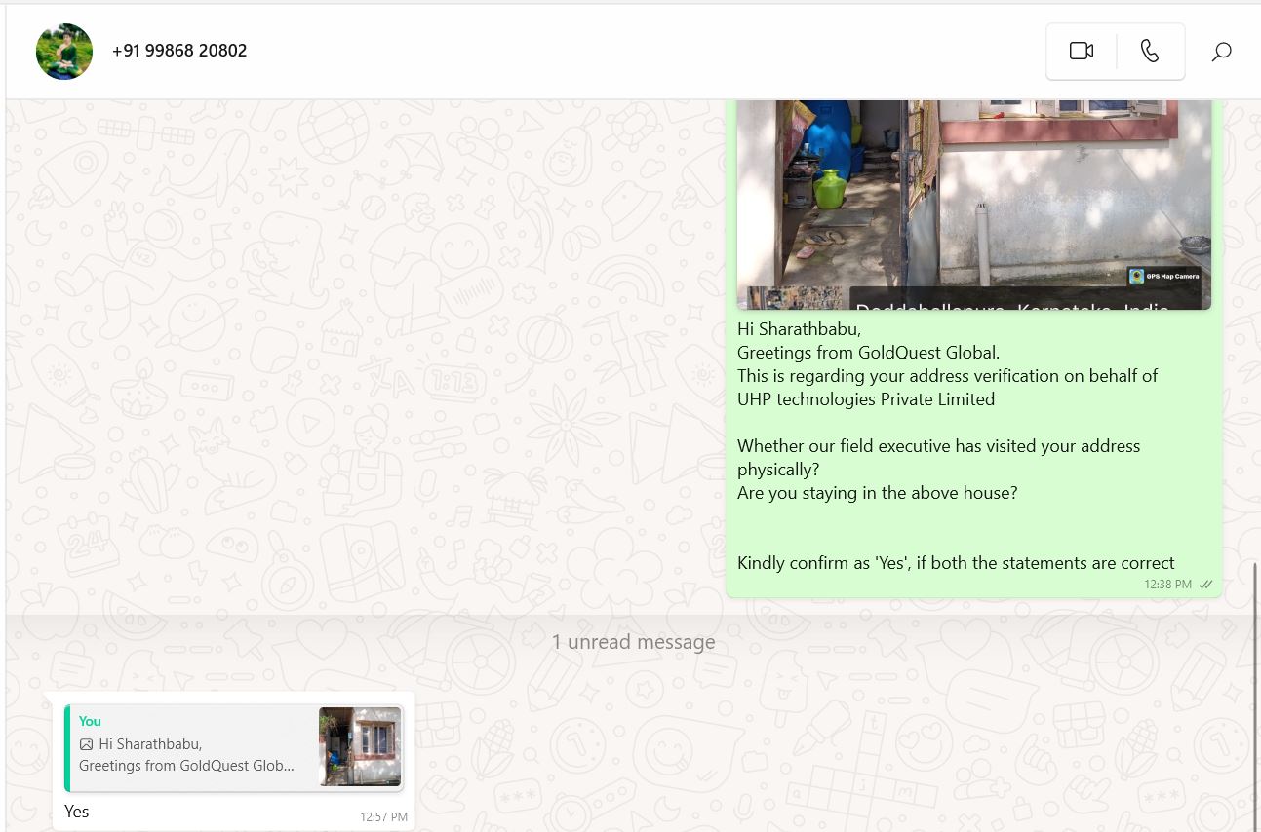Open the sent house photo
Screen dimensions: 1261x832
[x=973, y=205]
